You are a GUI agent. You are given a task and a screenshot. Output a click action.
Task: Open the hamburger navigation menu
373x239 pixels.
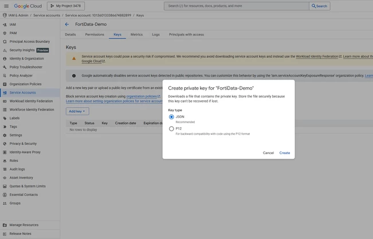point(6,6)
